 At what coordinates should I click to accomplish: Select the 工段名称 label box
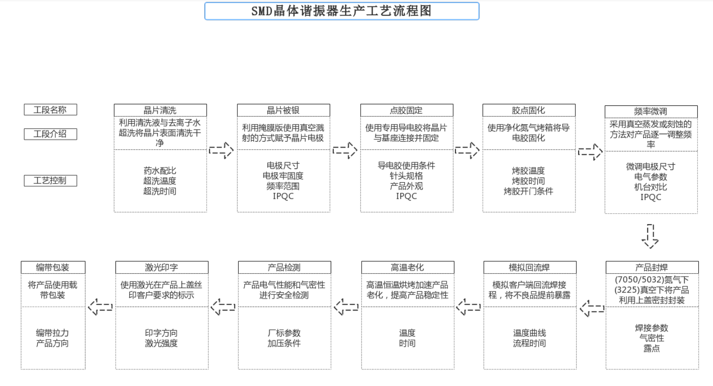tap(50, 109)
